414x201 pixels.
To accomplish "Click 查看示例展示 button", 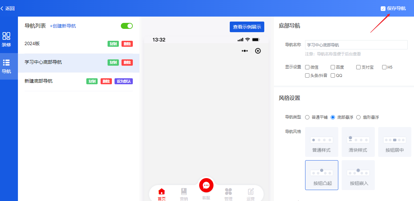I will pyautogui.click(x=247, y=27).
